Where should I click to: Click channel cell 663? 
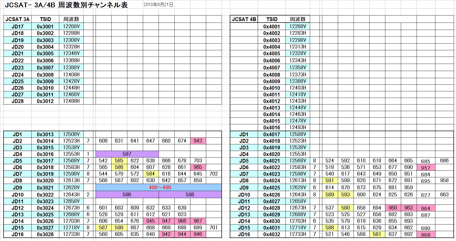pyautogui.click(x=445, y=195)
